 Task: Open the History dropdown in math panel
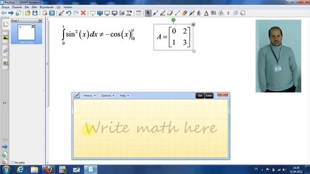tap(89, 96)
